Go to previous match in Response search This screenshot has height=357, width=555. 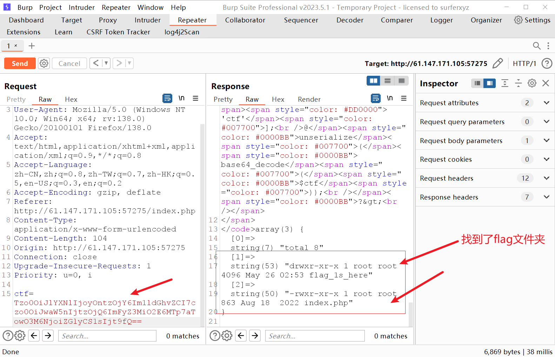(x=241, y=336)
